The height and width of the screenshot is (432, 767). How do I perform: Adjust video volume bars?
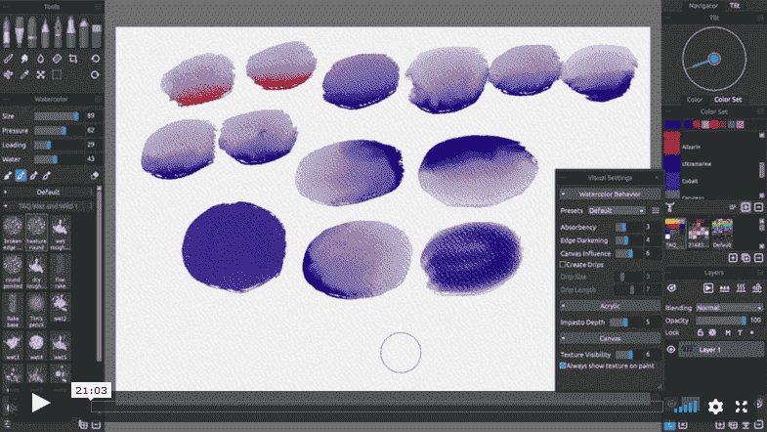(686, 406)
